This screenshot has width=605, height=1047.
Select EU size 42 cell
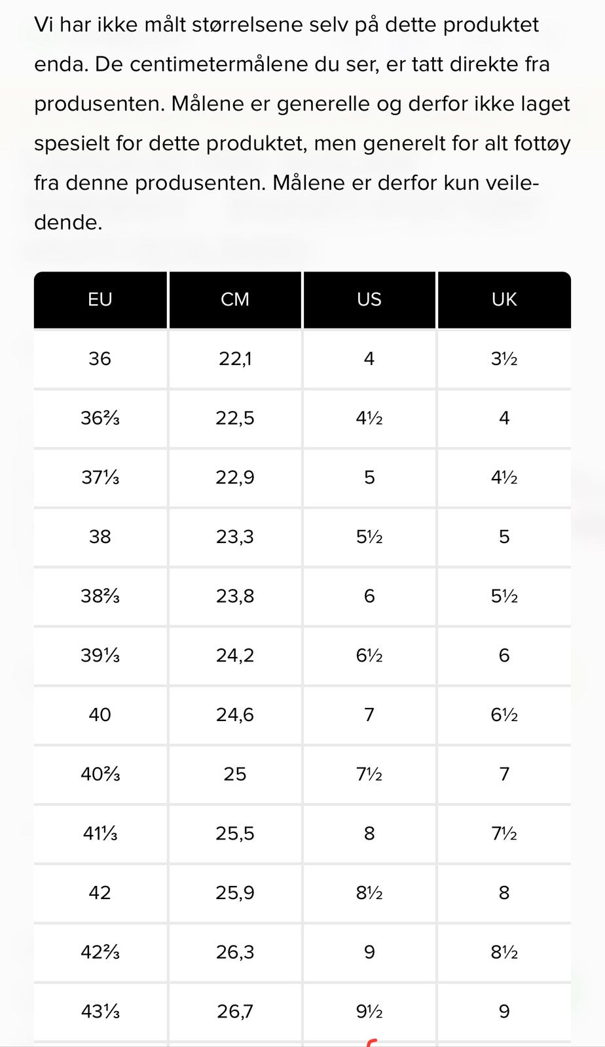click(100, 893)
